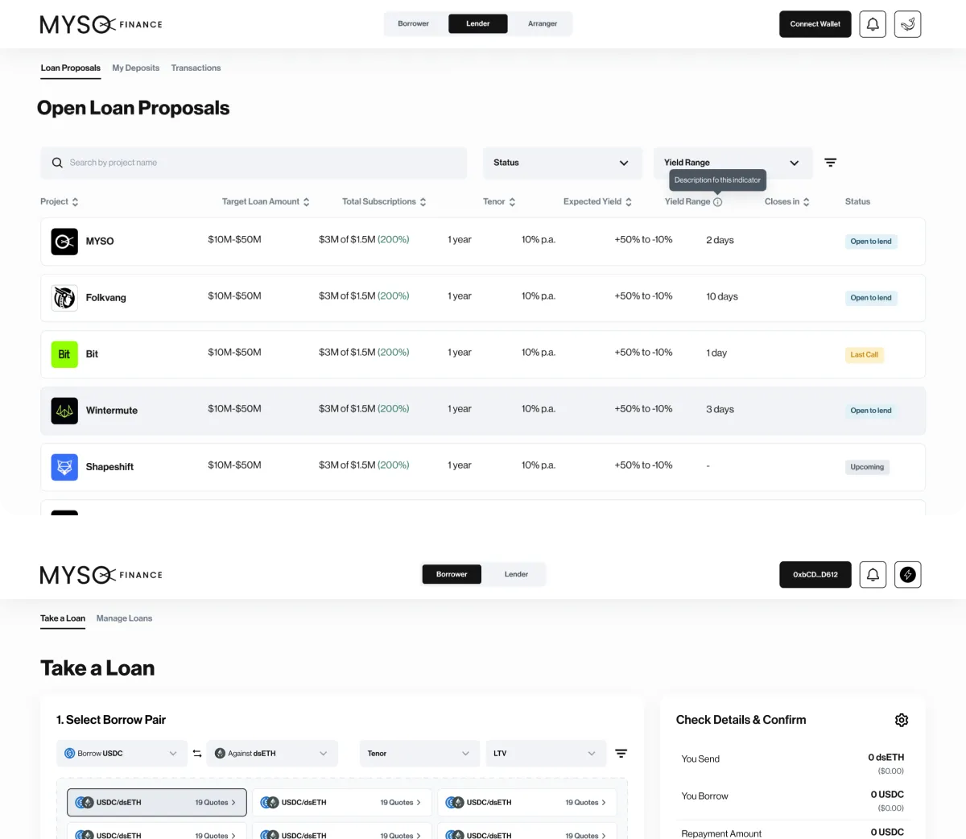The image size is (966, 839).
Task: Click the Upcoming badge in the Shapeshift row
Action: click(867, 467)
